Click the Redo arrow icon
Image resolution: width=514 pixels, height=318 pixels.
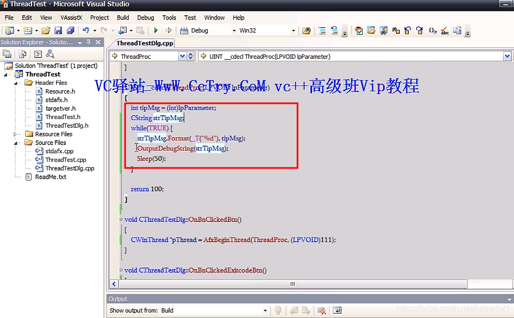104,30
